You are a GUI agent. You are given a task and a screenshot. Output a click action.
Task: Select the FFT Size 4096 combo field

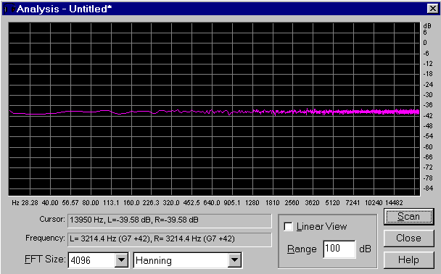pyautogui.click(x=98, y=260)
